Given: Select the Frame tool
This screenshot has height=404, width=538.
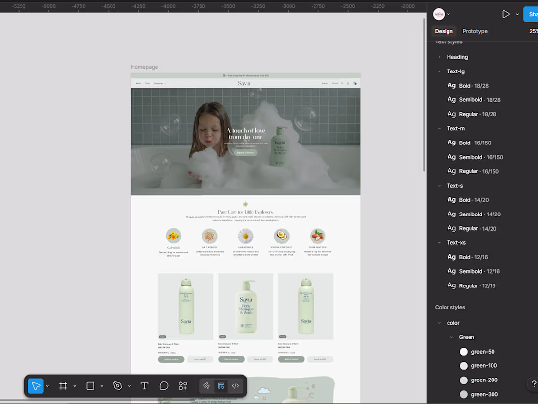Looking at the screenshot, I should (63, 386).
